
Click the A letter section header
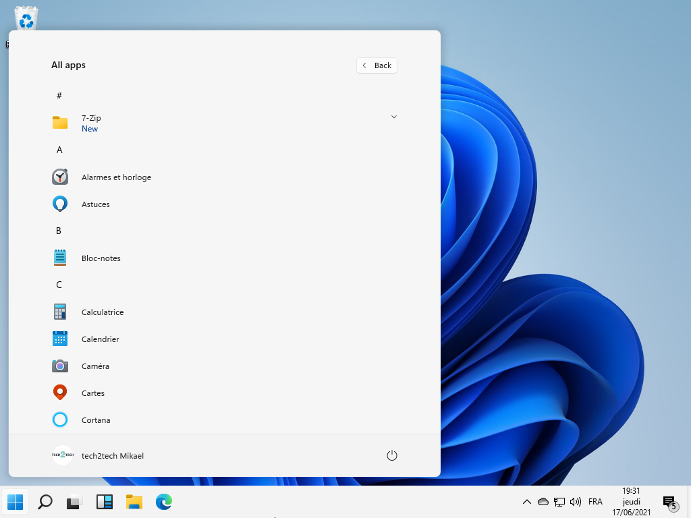point(59,150)
